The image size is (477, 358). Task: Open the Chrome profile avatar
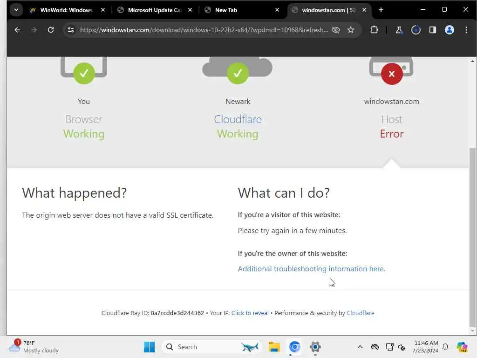click(450, 30)
